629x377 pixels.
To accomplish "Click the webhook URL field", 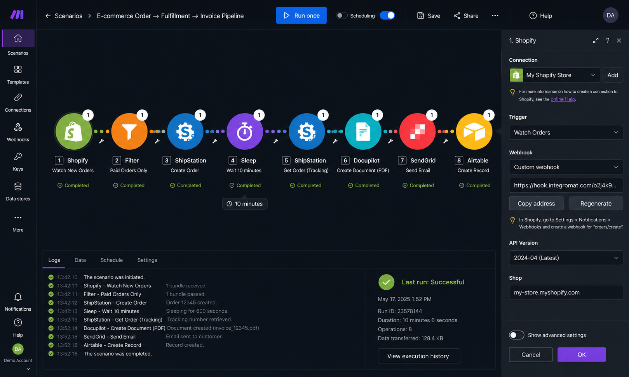I will (x=566, y=185).
